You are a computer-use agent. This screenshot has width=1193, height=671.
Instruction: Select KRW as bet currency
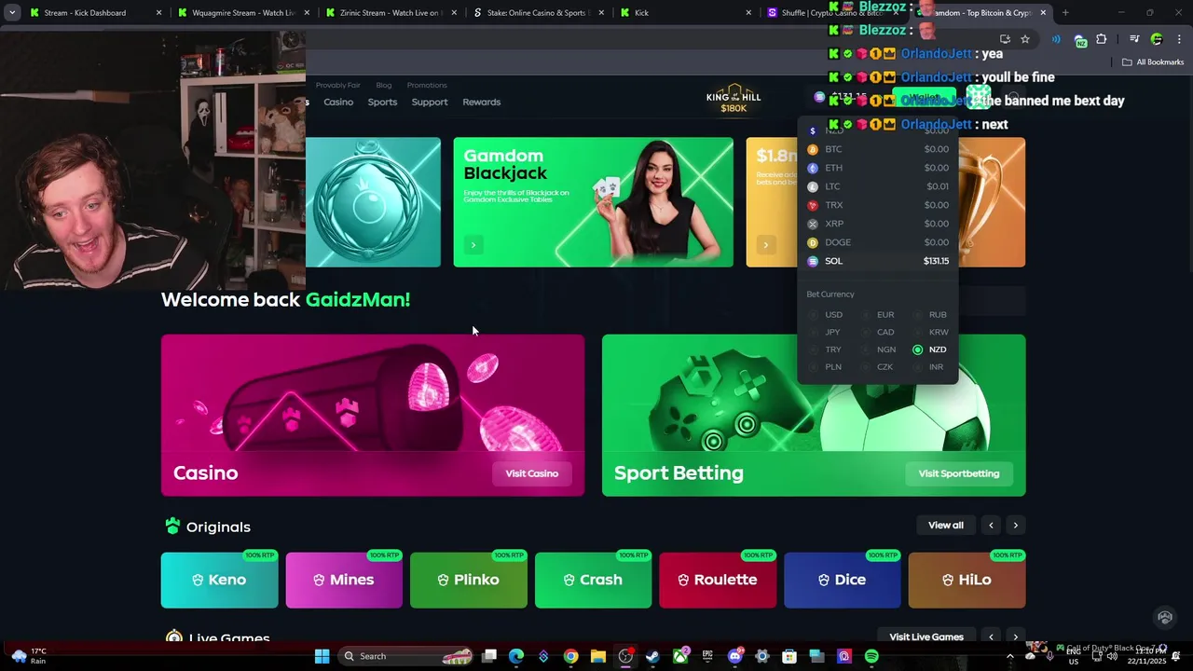click(x=931, y=332)
